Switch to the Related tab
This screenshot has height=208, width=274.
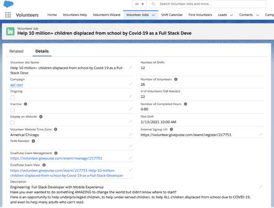(16, 51)
